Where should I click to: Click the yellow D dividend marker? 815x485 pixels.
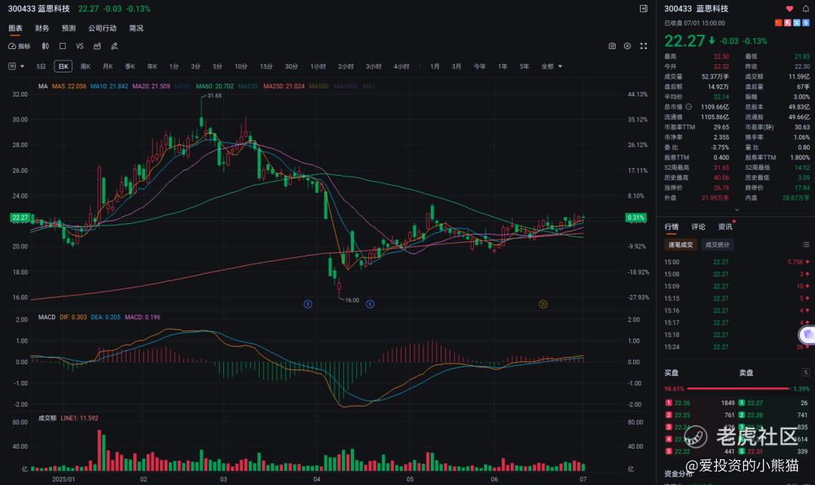click(543, 304)
